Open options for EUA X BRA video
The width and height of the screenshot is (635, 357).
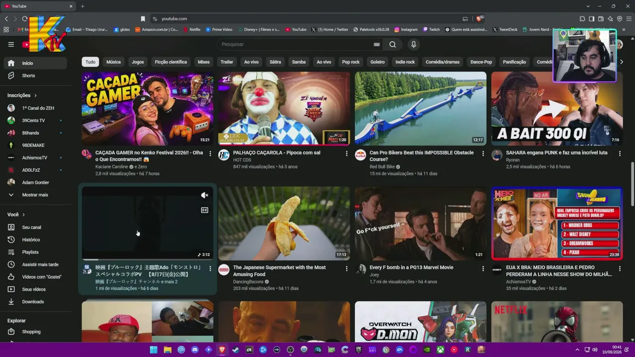click(619, 268)
